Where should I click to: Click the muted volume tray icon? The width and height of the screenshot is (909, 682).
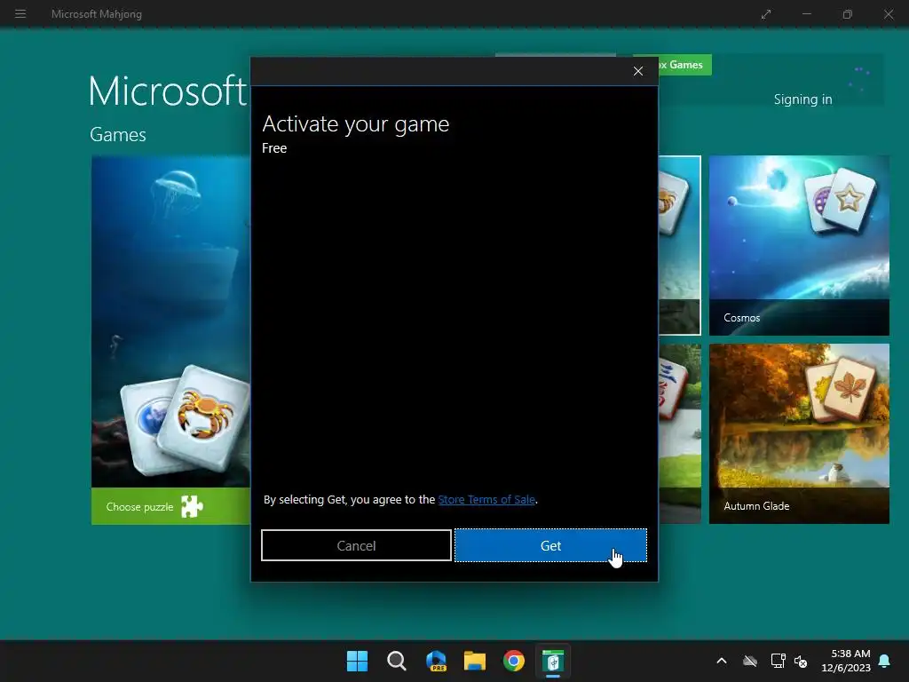801,661
